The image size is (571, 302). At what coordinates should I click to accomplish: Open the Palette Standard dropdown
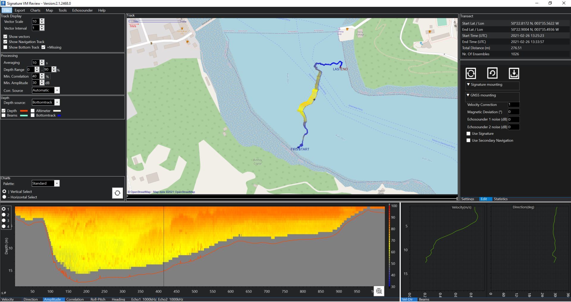point(57,184)
